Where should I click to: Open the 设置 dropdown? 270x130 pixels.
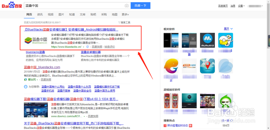tap(241, 6)
